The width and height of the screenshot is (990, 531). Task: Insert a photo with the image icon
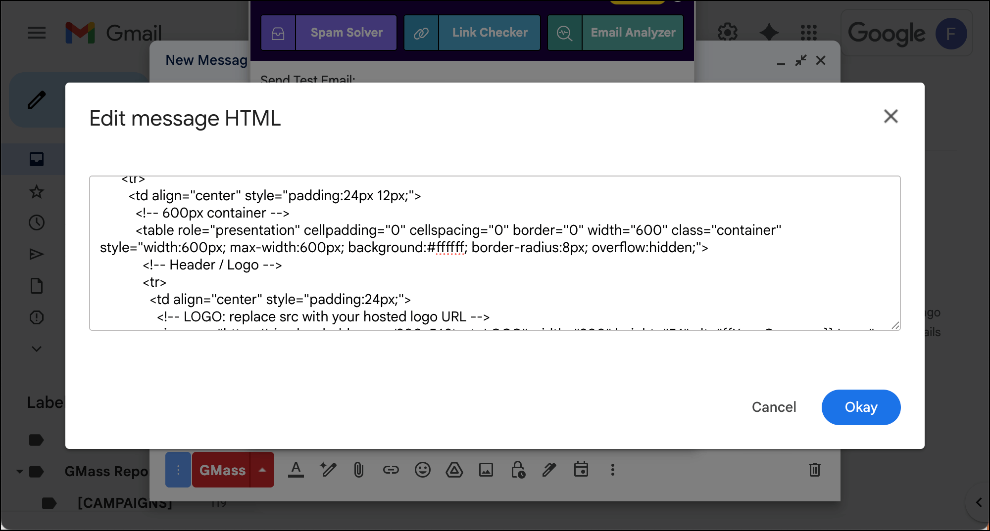[486, 470]
